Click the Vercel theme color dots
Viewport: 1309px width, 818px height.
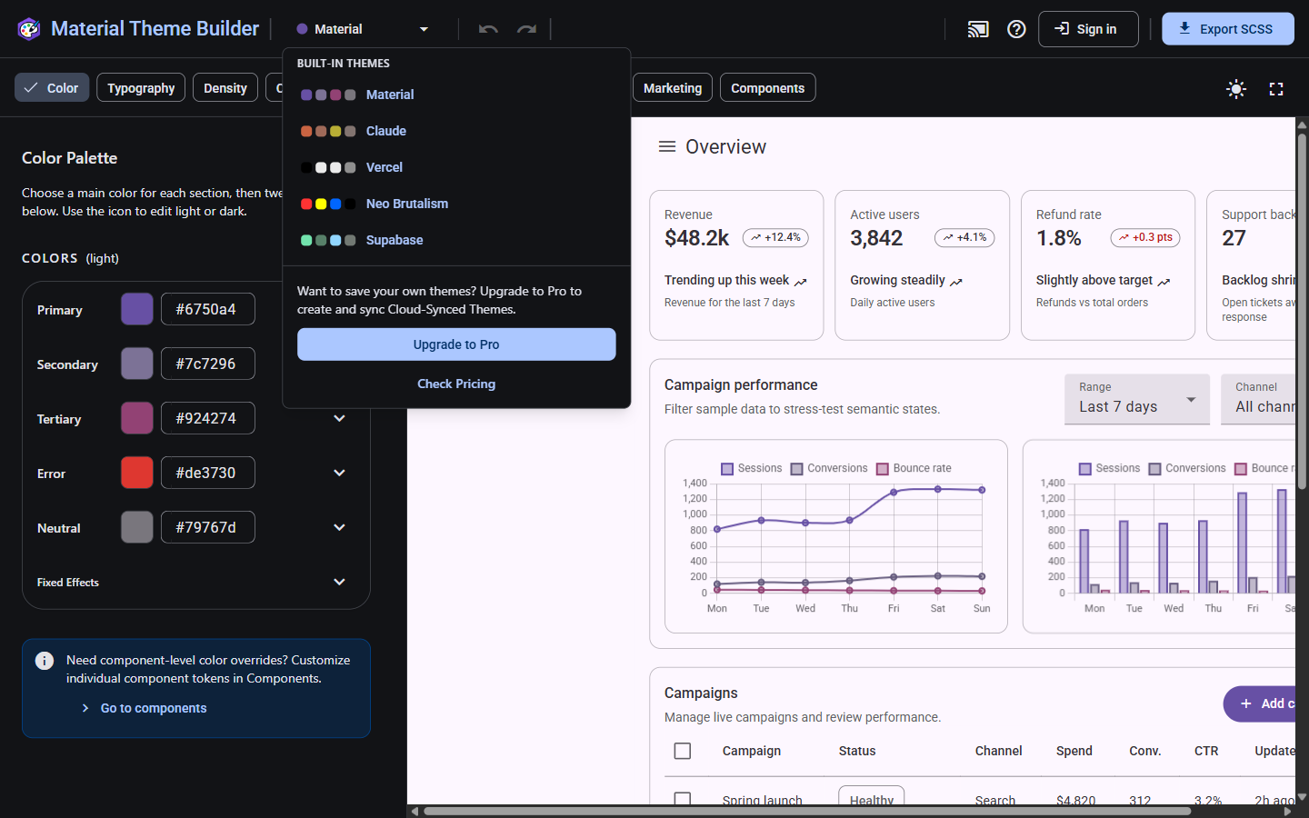click(x=328, y=167)
